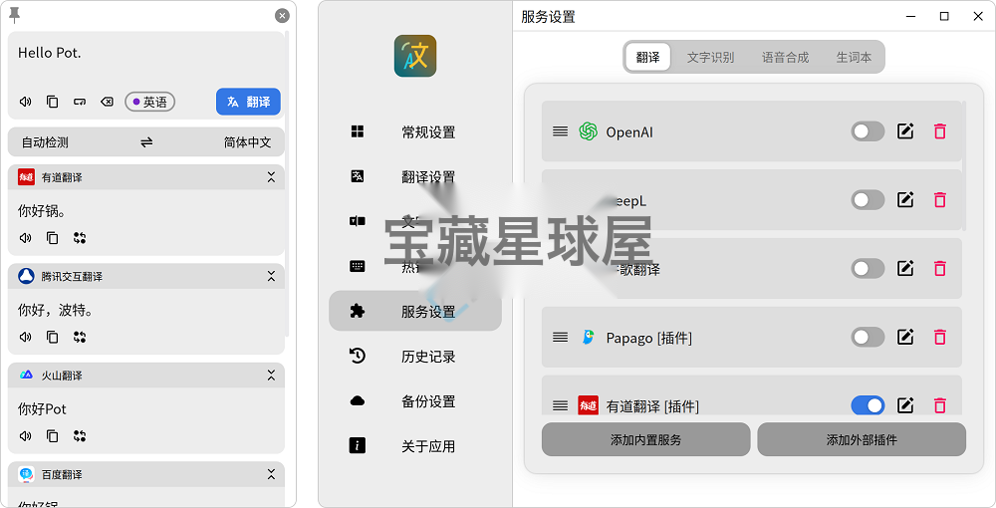Image resolution: width=996 pixels, height=508 pixels.
Task: Open 历史记录 in the settings sidebar
Action: (x=415, y=357)
